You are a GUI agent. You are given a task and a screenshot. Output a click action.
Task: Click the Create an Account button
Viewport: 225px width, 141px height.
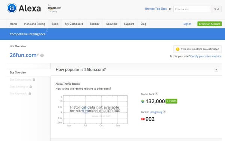210,24
